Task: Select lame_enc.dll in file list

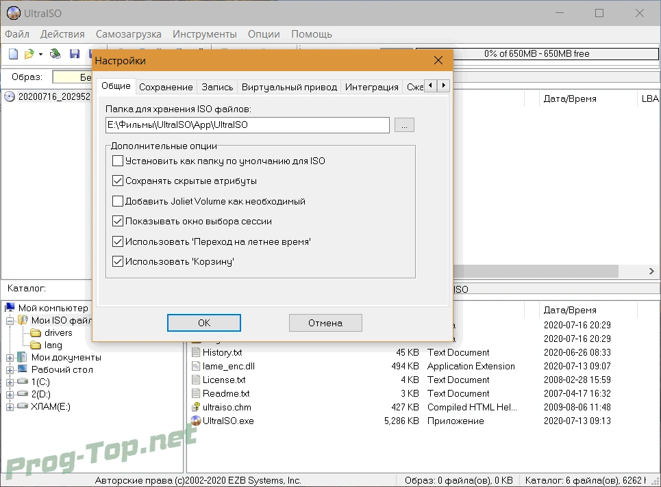Action: pyautogui.click(x=229, y=366)
